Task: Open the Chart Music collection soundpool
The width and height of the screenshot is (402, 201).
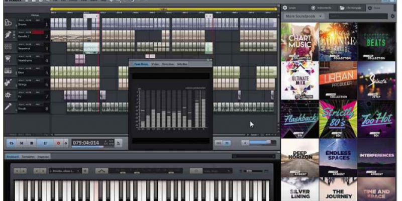Action: [299, 42]
